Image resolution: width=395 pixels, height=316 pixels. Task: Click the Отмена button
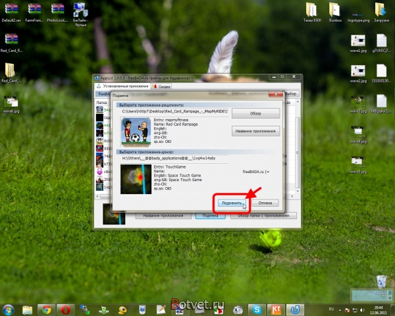265,203
